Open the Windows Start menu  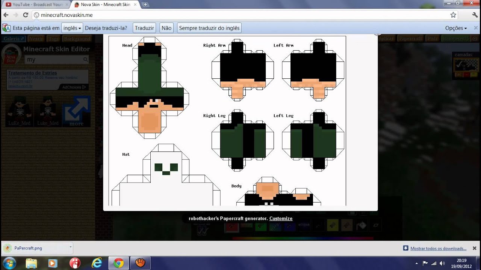coord(9,263)
